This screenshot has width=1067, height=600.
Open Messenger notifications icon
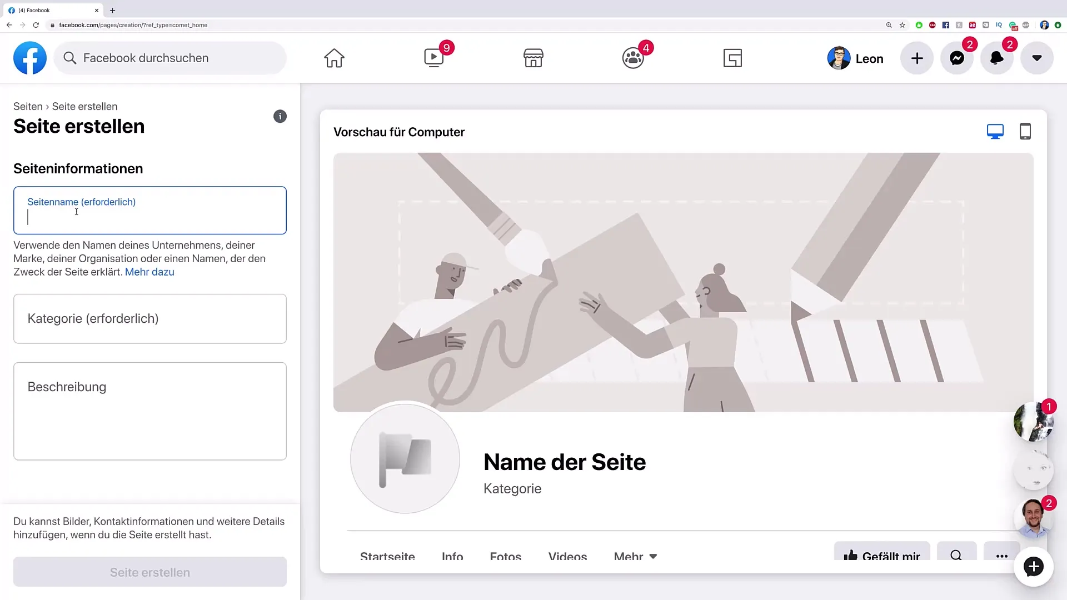[957, 58]
